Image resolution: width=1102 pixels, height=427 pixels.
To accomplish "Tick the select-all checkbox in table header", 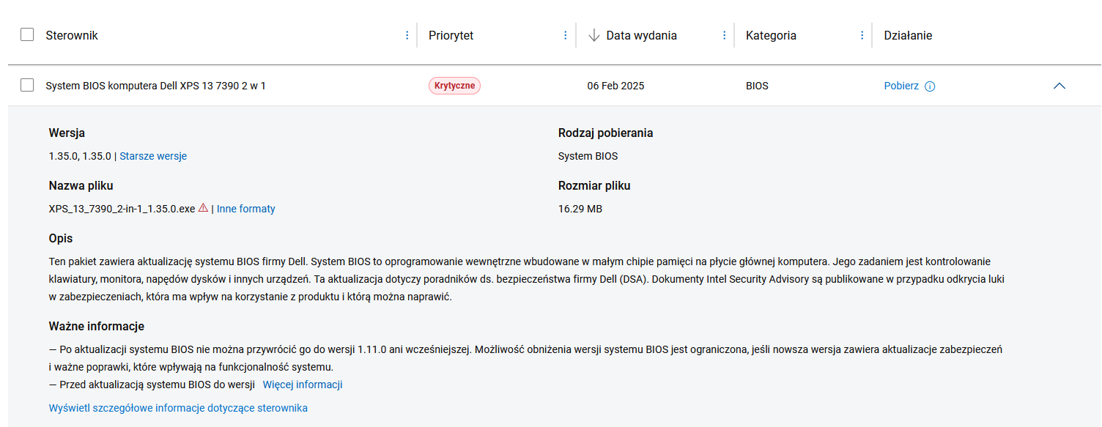I will (27, 34).
